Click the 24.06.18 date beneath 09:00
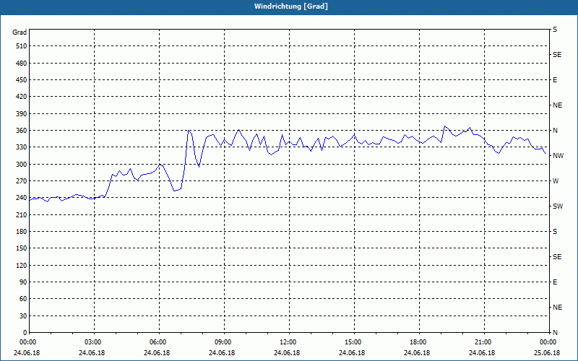The image size is (578, 361). pos(222,353)
